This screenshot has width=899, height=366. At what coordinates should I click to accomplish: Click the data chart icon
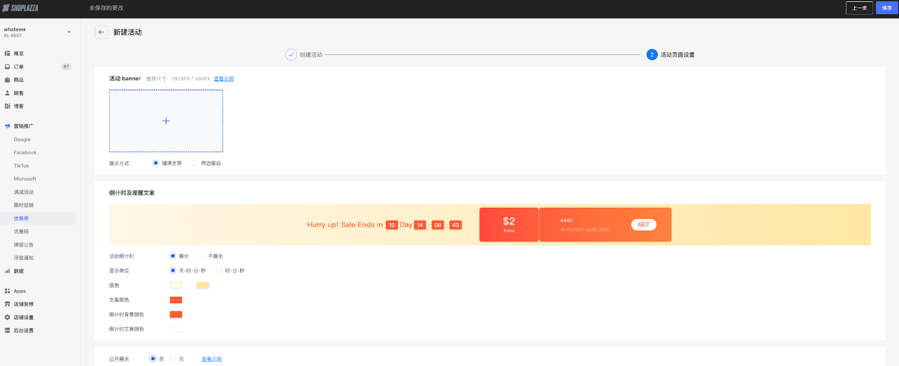[7, 271]
